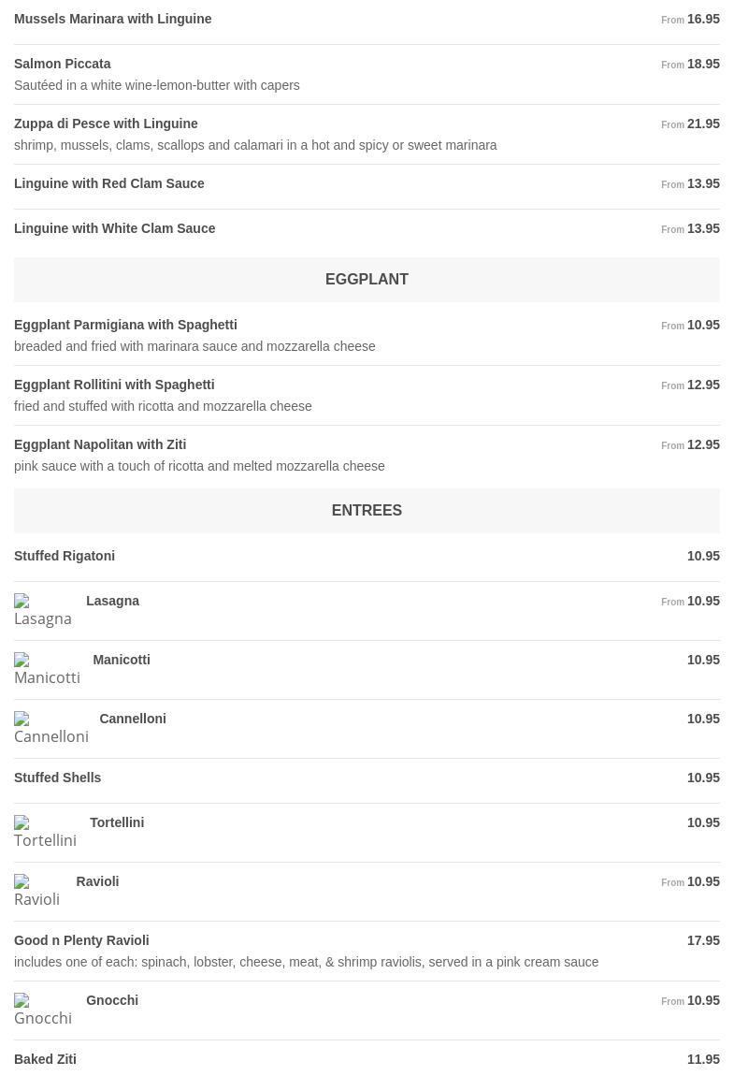Click the Lasagna thumbnail image
The width and height of the screenshot is (734, 1076).
[x=43, y=611]
